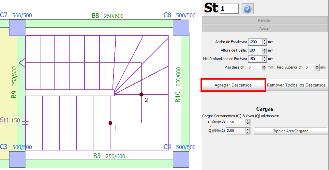
Task: Click column C4 square in the plan
Action: [181, 160]
